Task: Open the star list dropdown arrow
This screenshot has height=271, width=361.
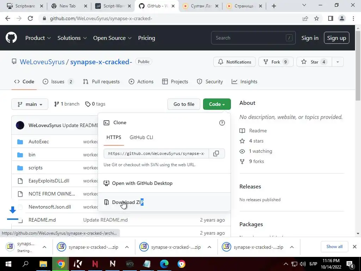Action: tap(337, 62)
